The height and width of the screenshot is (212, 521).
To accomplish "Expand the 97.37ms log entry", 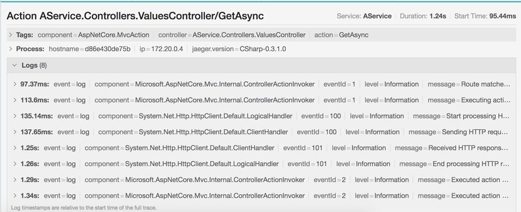I will point(15,84).
